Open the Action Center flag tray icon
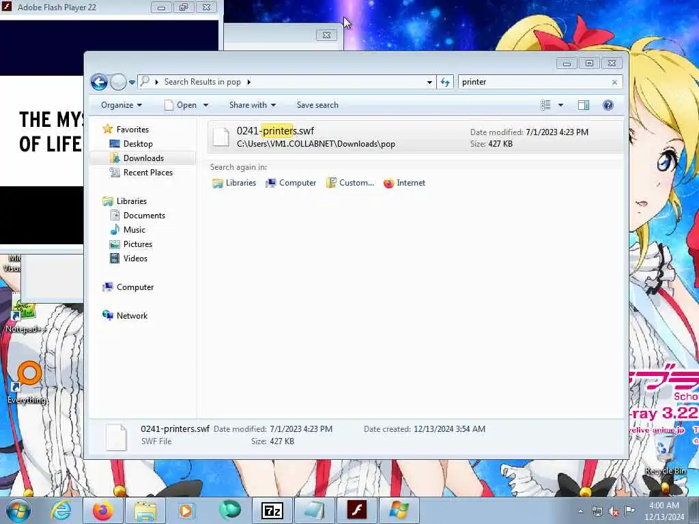The height and width of the screenshot is (524, 699). (x=629, y=510)
